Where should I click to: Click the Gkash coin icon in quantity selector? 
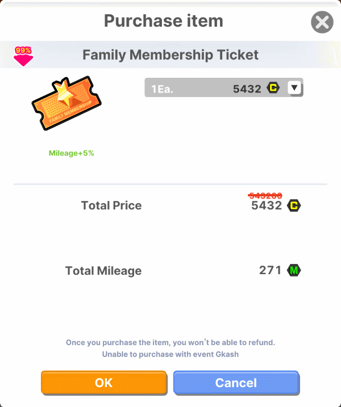coord(273,88)
